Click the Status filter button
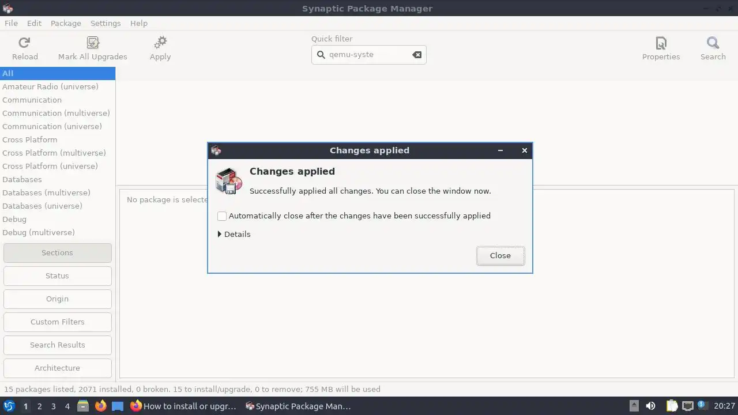 click(x=57, y=276)
